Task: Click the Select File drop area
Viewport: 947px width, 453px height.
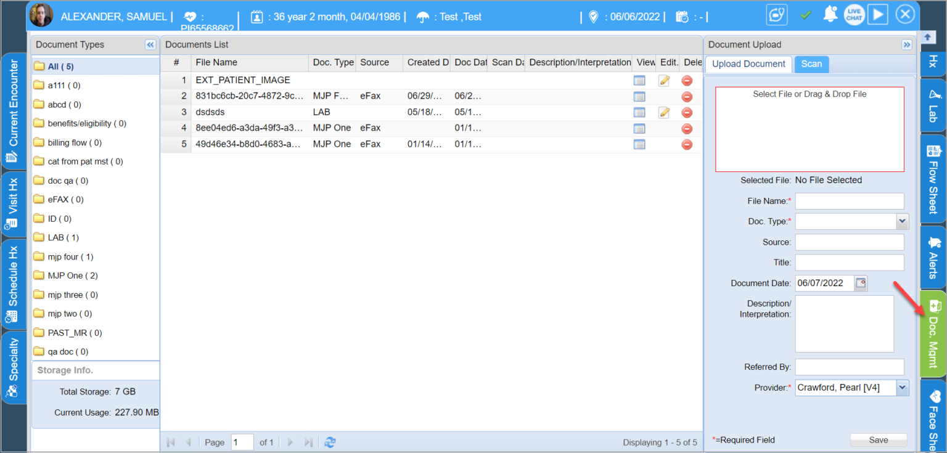Action: [809, 129]
